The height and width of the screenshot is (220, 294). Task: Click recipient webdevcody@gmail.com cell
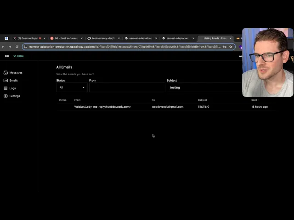(x=168, y=107)
